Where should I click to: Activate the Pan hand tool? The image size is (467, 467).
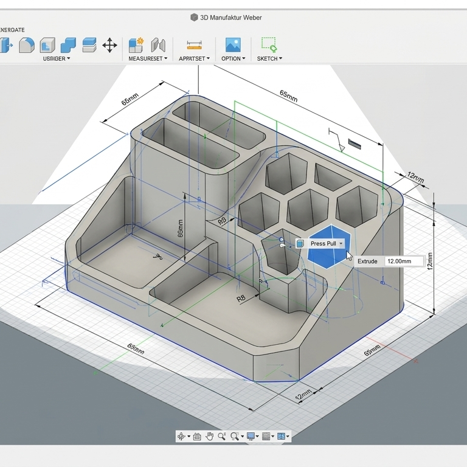click(x=210, y=436)
